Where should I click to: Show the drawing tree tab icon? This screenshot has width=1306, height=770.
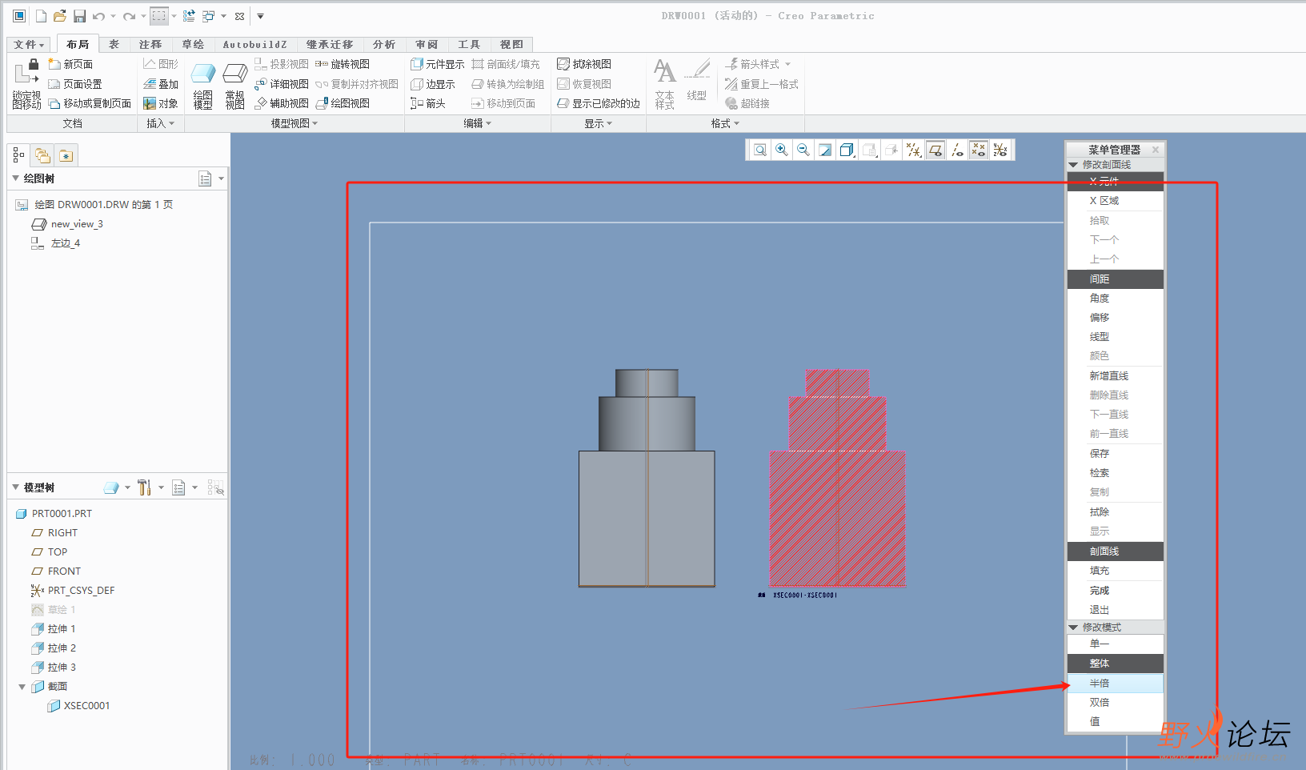point(18,155)
